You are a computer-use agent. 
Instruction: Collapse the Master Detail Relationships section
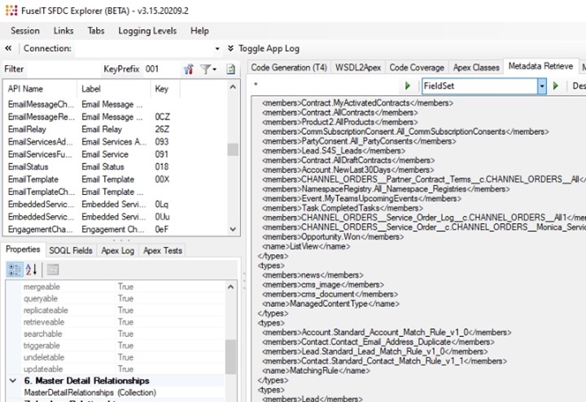click(x=13, y=381)
